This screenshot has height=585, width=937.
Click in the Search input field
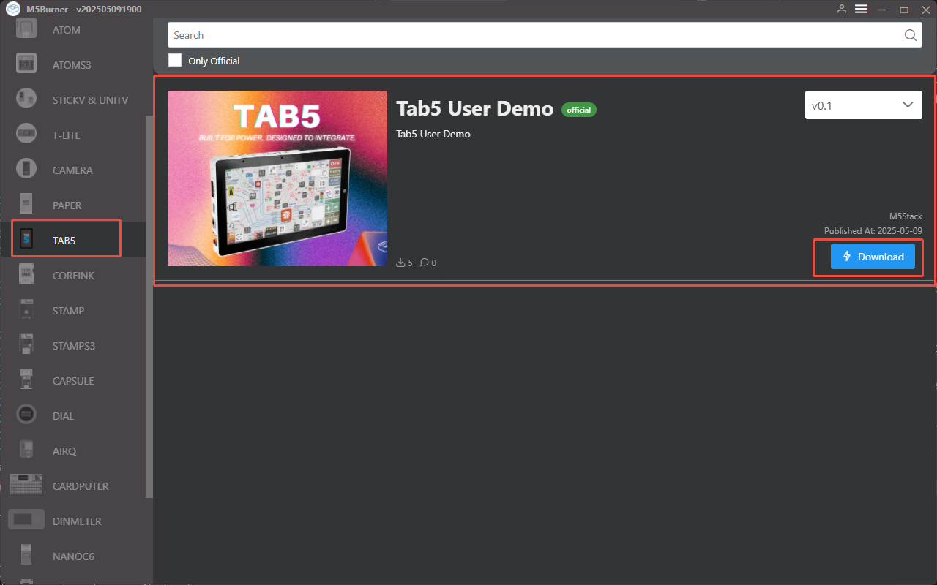click(545, 35)
